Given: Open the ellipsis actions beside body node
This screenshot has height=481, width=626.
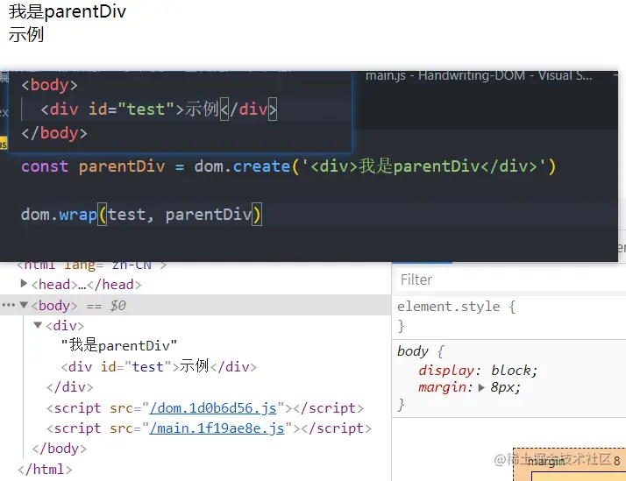Looking at the screenshot, I should [9, 305].
